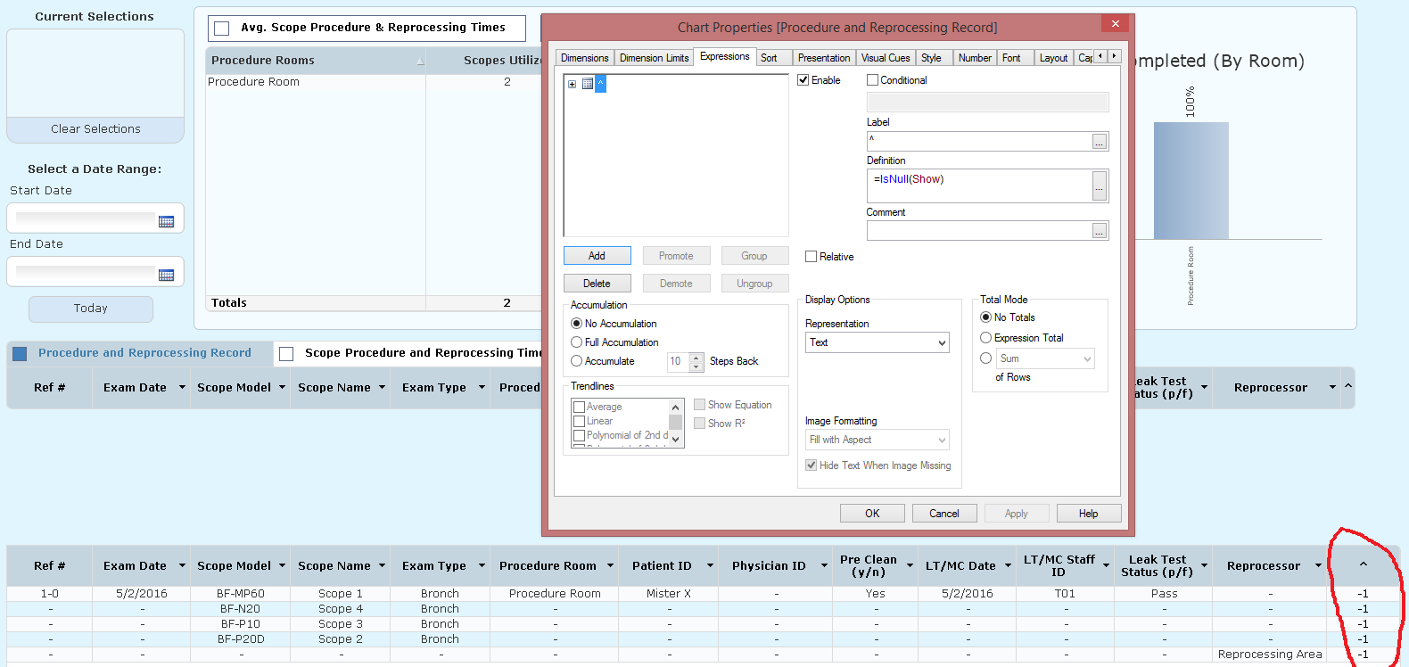
Task: Open the Representation dropdown
Action: (878, 342)
